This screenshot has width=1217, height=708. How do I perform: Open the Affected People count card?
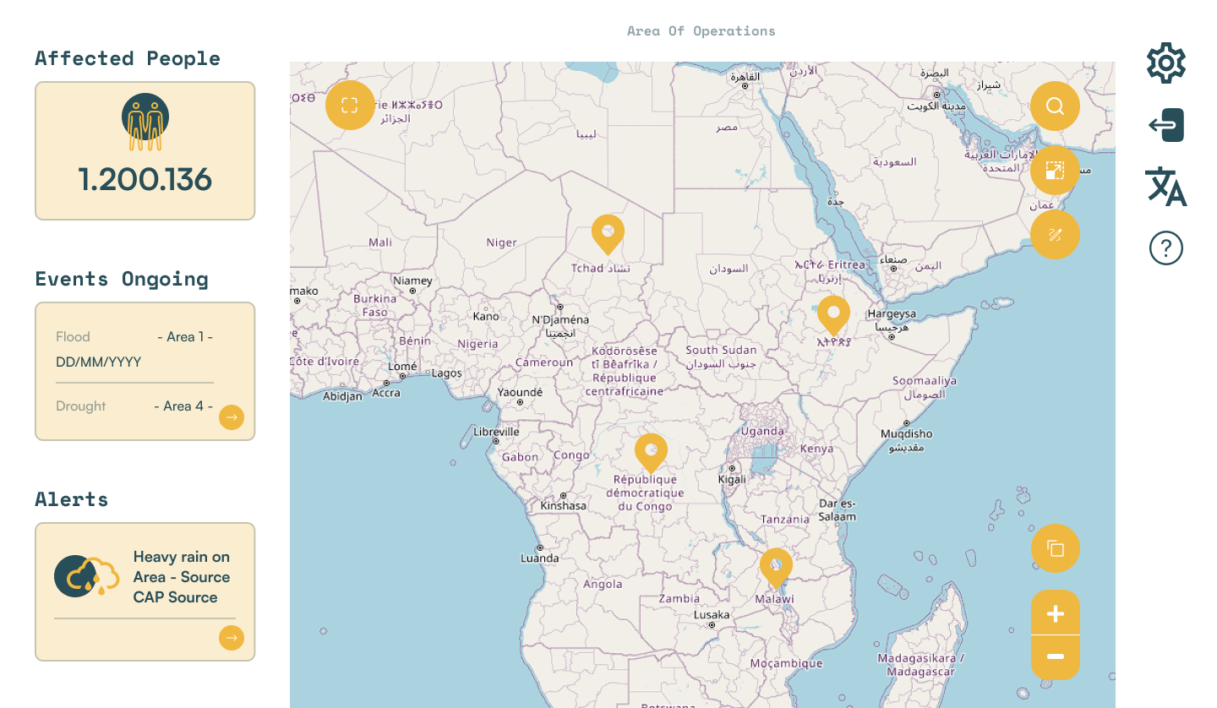coord(145,151)
